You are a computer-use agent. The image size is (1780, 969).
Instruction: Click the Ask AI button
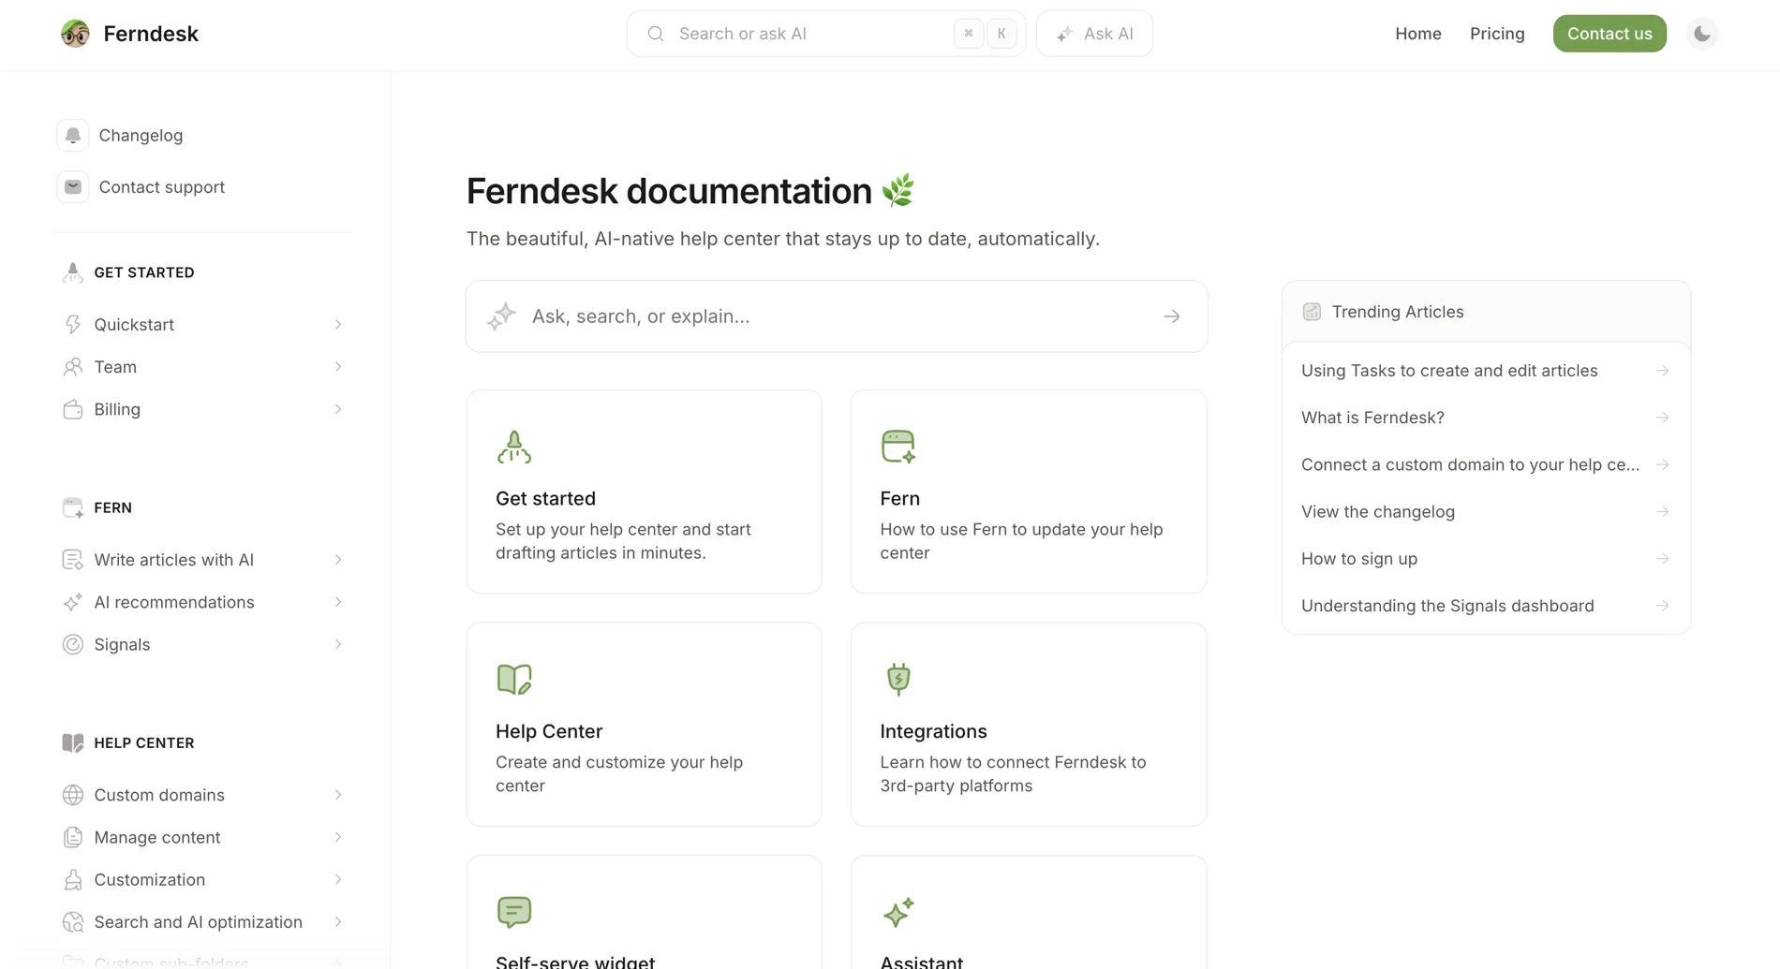[1093, 33]
